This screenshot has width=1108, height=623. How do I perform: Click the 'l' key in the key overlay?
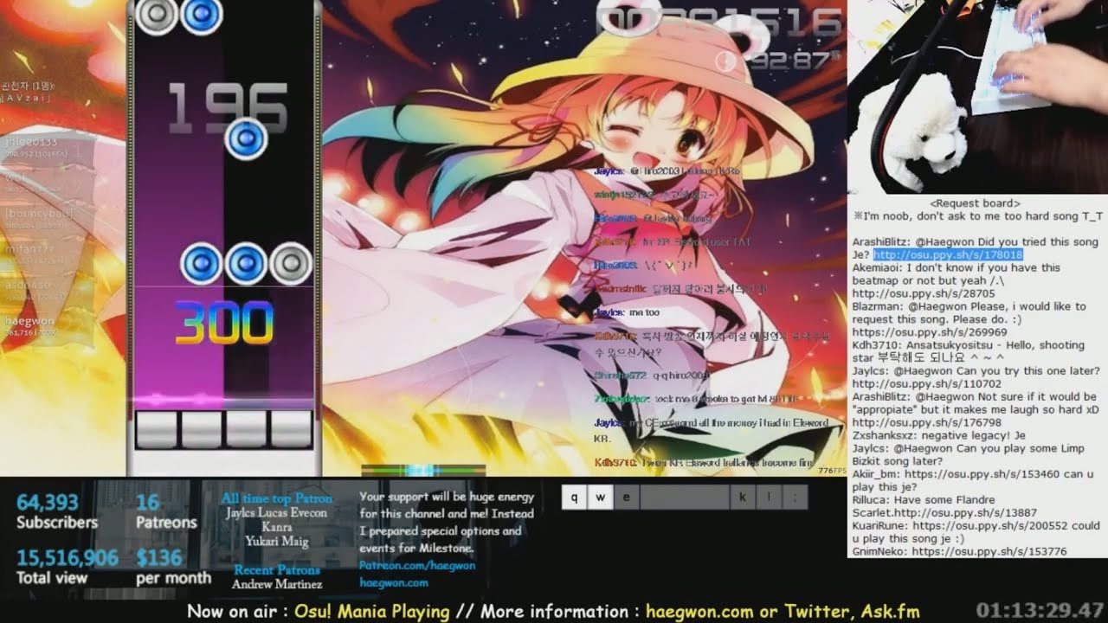tap(769, 497)
